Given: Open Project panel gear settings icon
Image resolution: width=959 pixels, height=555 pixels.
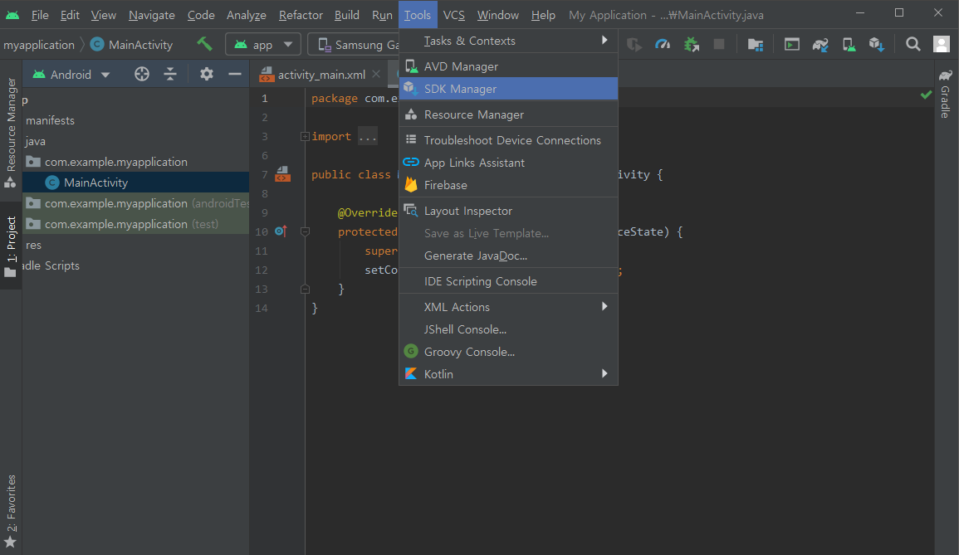Looking at the screenshot, I should 207,74.
